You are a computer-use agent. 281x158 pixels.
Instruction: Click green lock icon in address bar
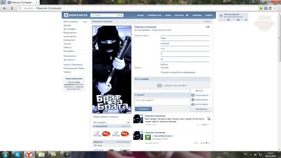(261, 8)
